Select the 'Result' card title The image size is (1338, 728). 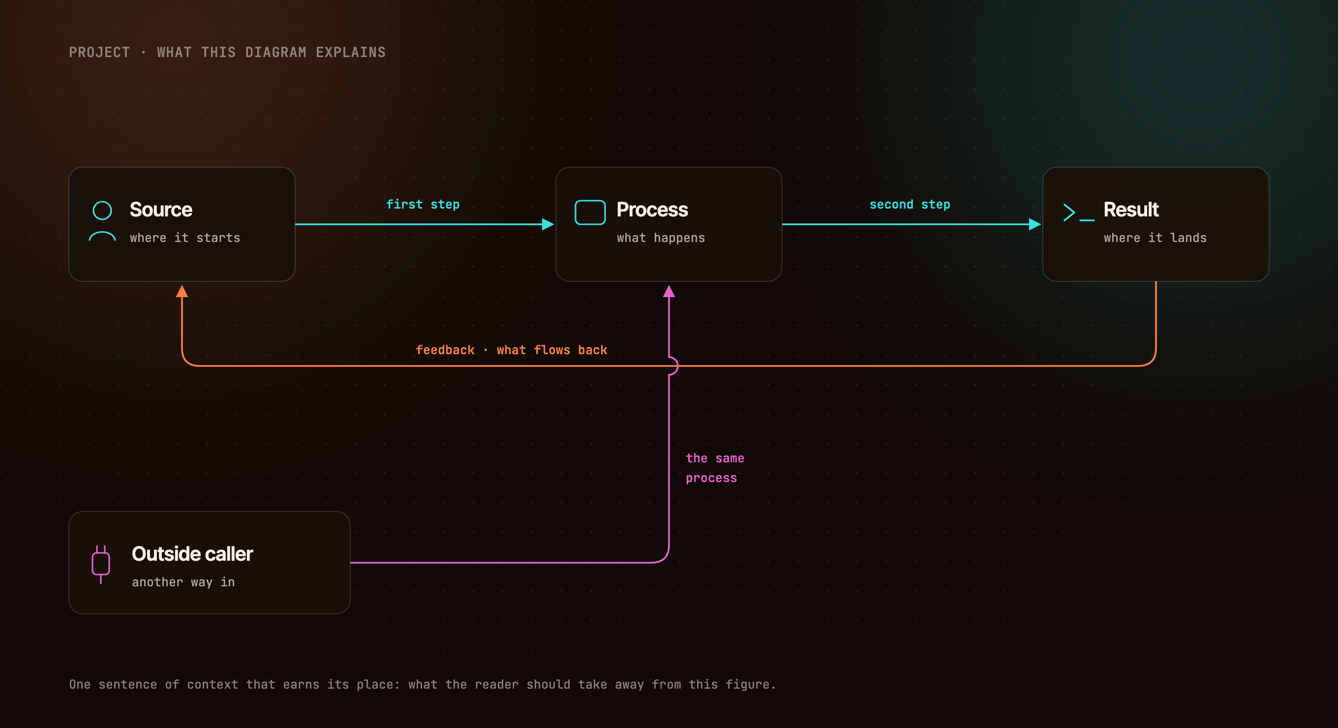1131,210
